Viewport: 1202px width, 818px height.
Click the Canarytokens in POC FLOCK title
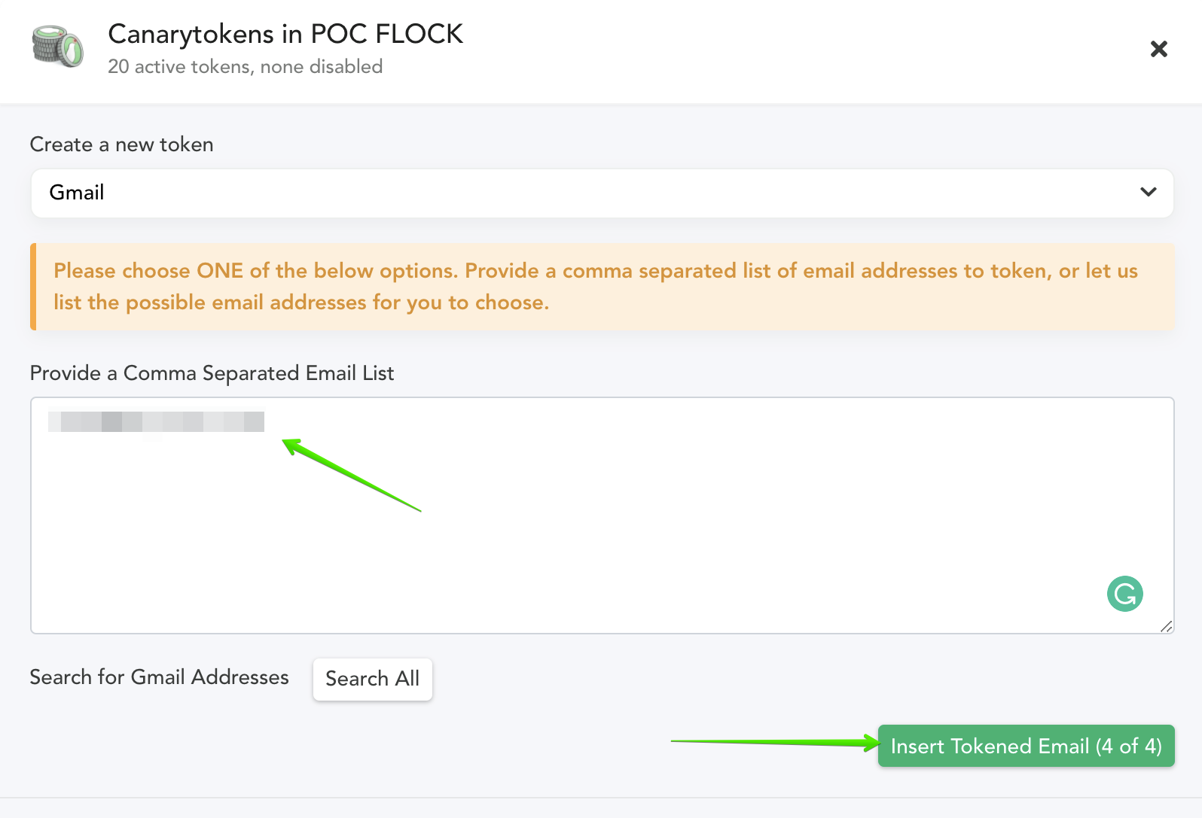point(285,34)
